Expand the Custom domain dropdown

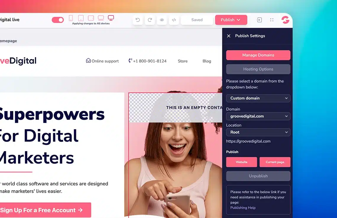click(x=258, y=98)
